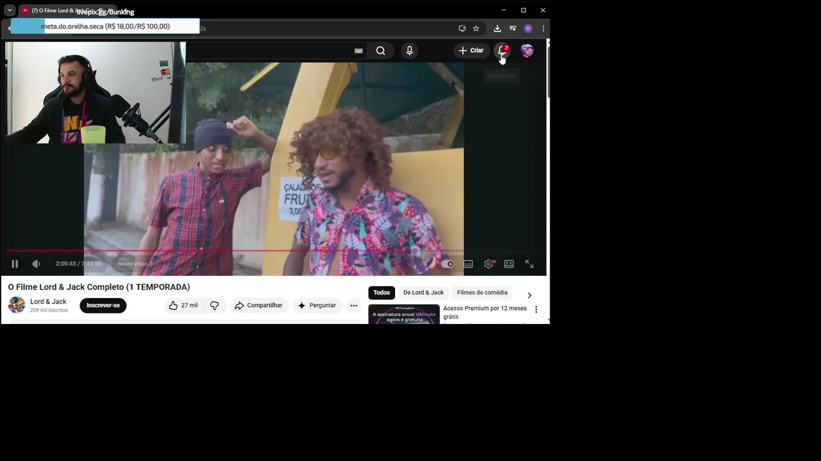Click the video title text
821x461 pixels.
pos(99,287)
